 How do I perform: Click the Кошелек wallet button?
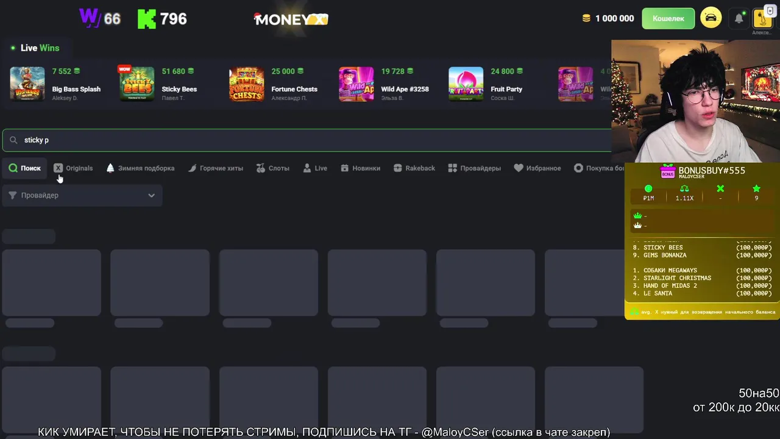point(668,18)
